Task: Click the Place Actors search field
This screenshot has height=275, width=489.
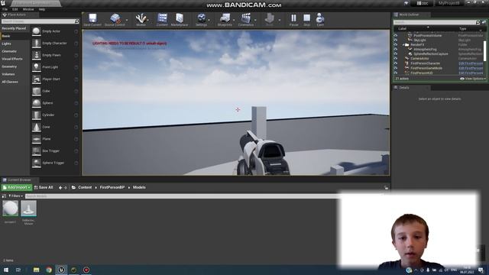Action: tap(40, 21)
